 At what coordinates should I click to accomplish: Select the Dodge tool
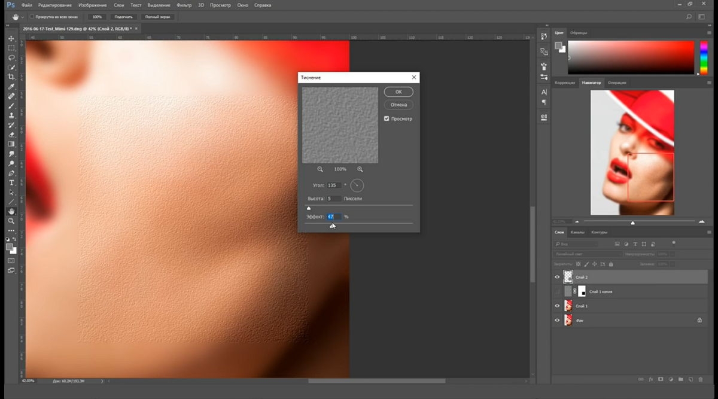(11, 163)
